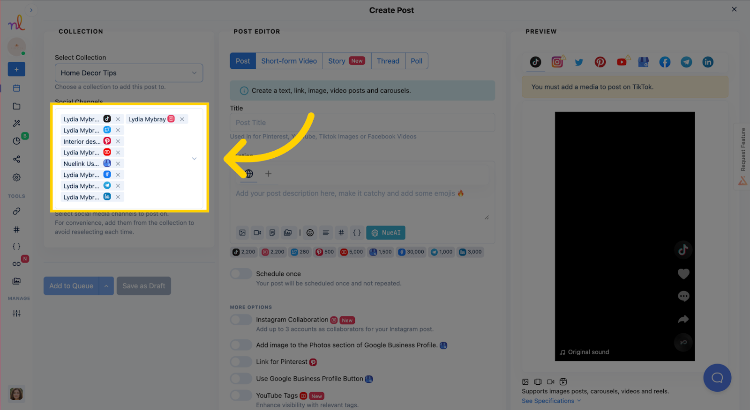The width and height of the screenshot is (750, 410).
Task: Click the globe icon above the description
Action: tap(249, 174)
